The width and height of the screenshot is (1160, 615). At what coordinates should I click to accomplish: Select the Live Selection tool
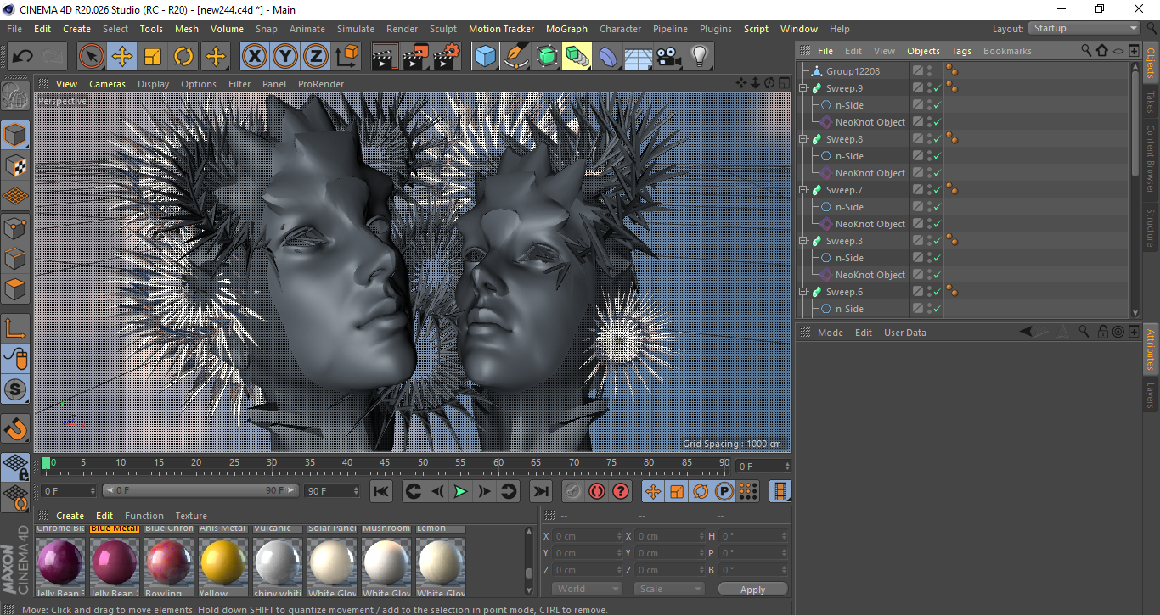[92, 57]
